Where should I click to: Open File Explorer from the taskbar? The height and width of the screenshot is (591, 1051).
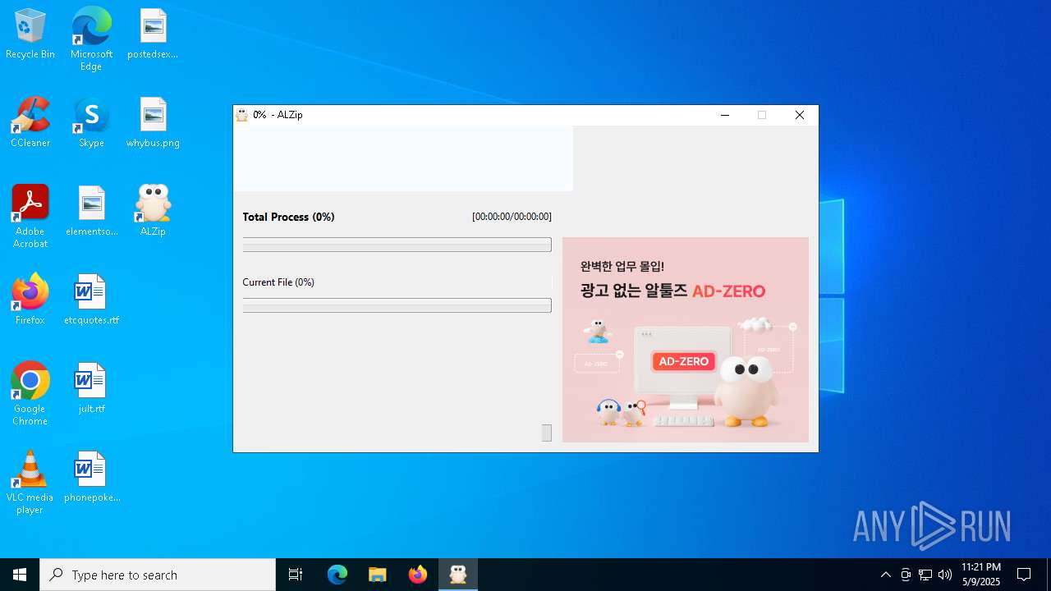click(378, 575)
